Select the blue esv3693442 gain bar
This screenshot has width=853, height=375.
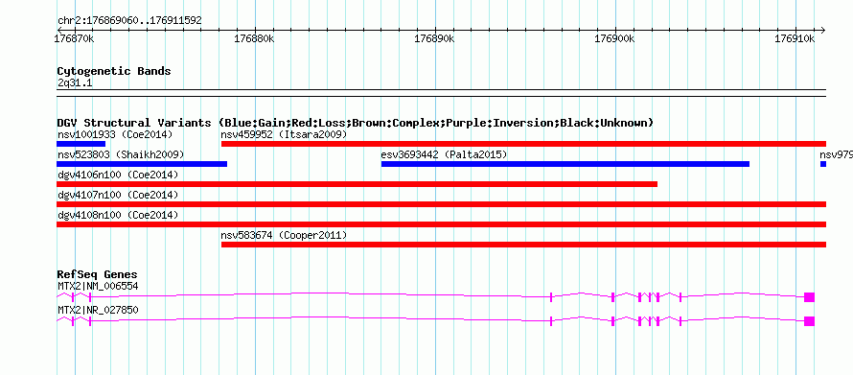point(565,164)
